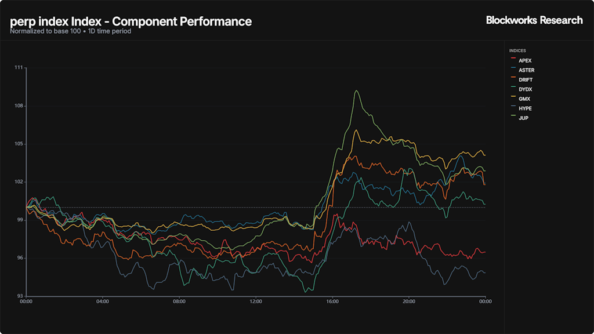The width and height of the screenshot is (594, 334).
Task: Hide the DRIFT series via legend
Action: 526,79
